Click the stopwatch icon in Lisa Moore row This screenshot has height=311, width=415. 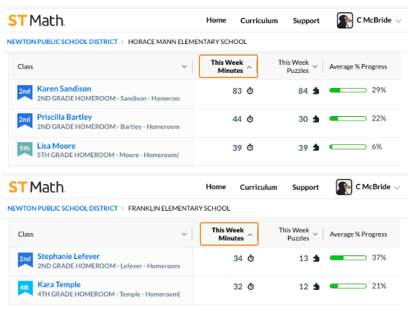[x=250, y=147]
